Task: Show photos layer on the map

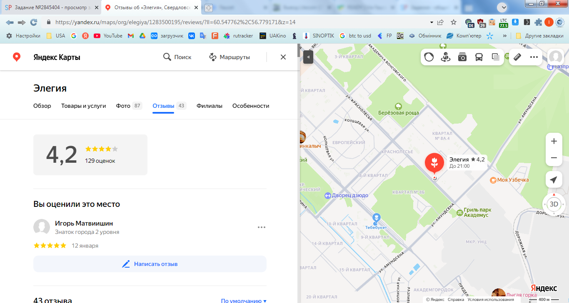Action: tap(462, 57)
